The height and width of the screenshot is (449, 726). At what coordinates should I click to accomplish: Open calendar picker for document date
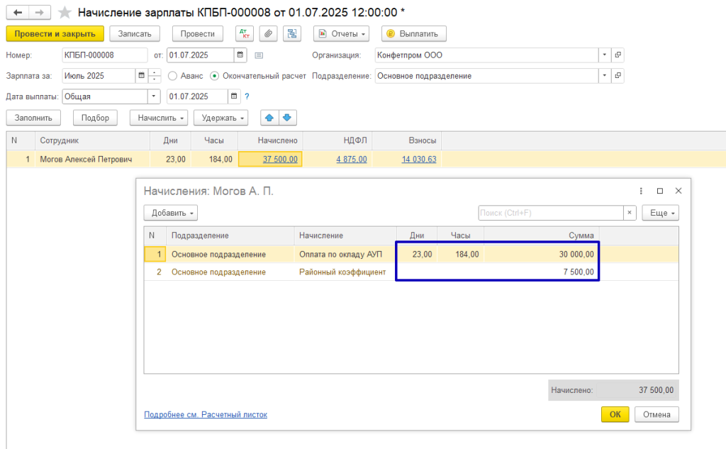pyautogui.click(x=240, y=55)
